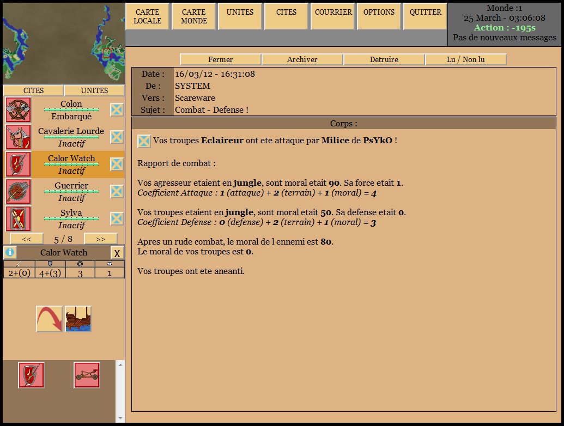564x426 pixels.
Task: Open CARTE LOCALE view
Action: [148, 16]
